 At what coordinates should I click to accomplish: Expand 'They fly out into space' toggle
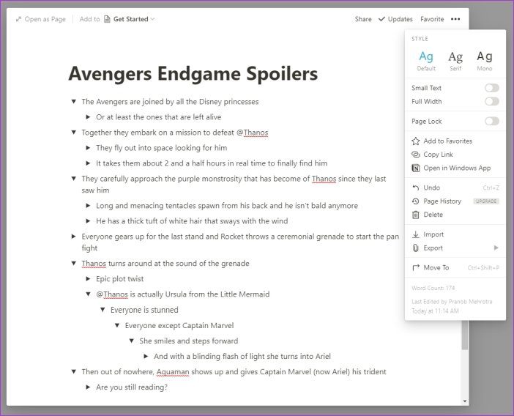[88, 148]
